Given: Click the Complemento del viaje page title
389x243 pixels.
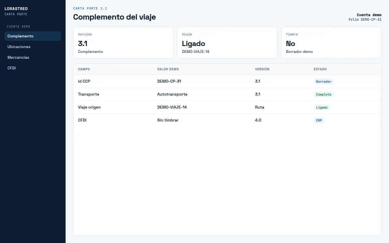Looking at the screenshot, I should point(115,17).
